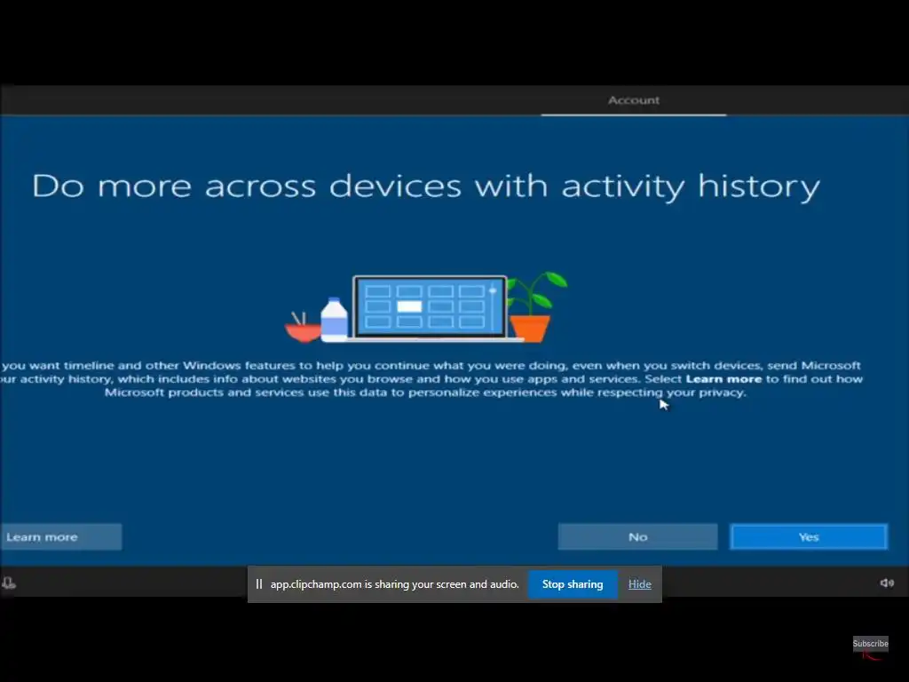Click Stop sharing in Clipchamp bar

pos(573,584)
